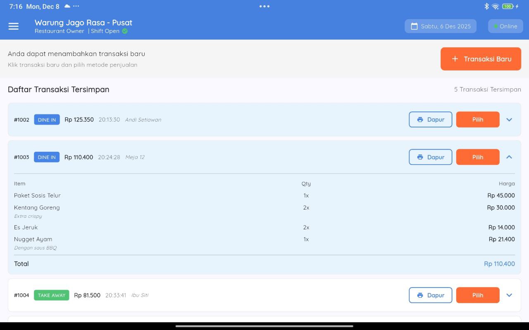
Task: Click the printer icon on transaction #1003's Dapur button
Action: click(x=419, y=157)
